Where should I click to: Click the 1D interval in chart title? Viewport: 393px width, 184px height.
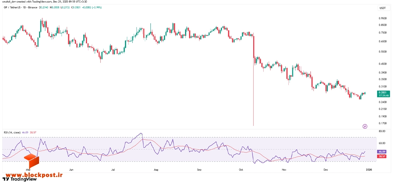click(24, 7)
